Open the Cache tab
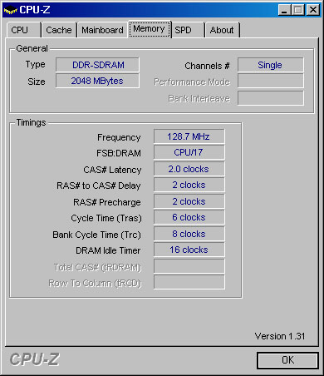 [x=59, y=30]
